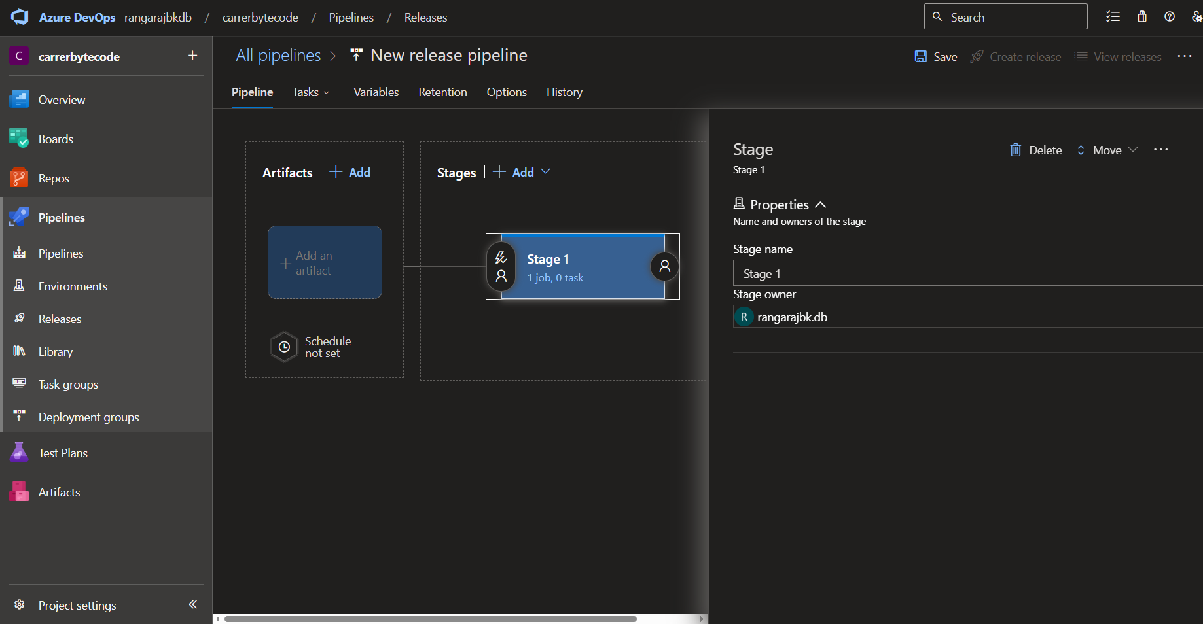1203x624 pixels.
Task: Open the Move stage dropdown
Action: point(1107,150)
